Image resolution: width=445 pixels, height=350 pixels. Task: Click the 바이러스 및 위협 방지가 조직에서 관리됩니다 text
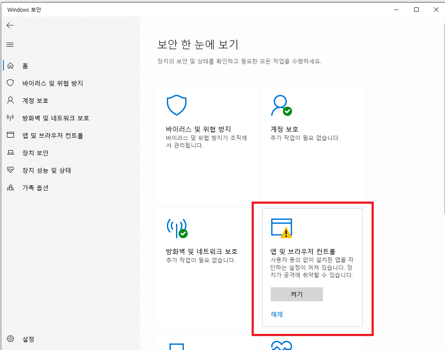pos(206,141)
